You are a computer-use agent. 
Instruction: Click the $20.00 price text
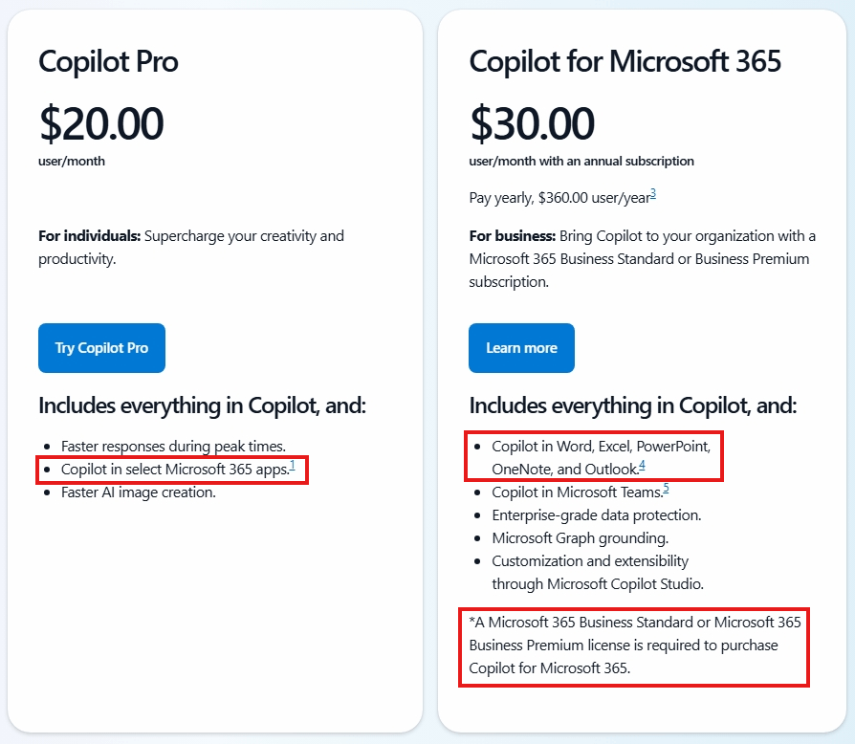101,123
